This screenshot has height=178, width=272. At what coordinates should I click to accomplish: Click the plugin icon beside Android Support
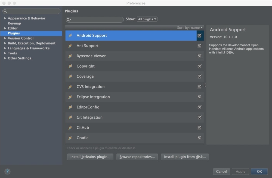70,35
